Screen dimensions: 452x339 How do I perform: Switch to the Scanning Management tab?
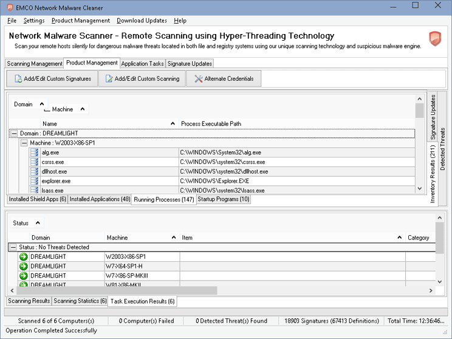35,63
